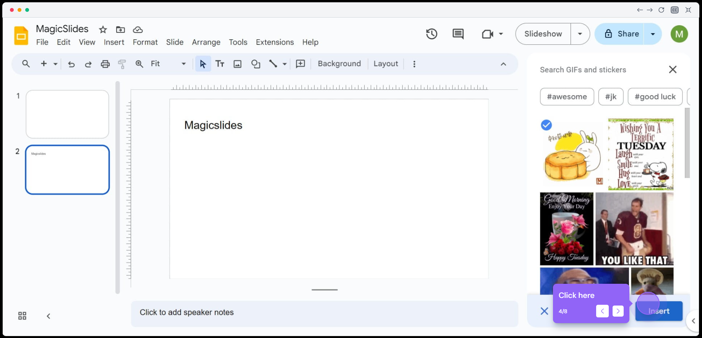
Task: Open grid view of slides
Action: pyautogui.click(x=22, y=316)
